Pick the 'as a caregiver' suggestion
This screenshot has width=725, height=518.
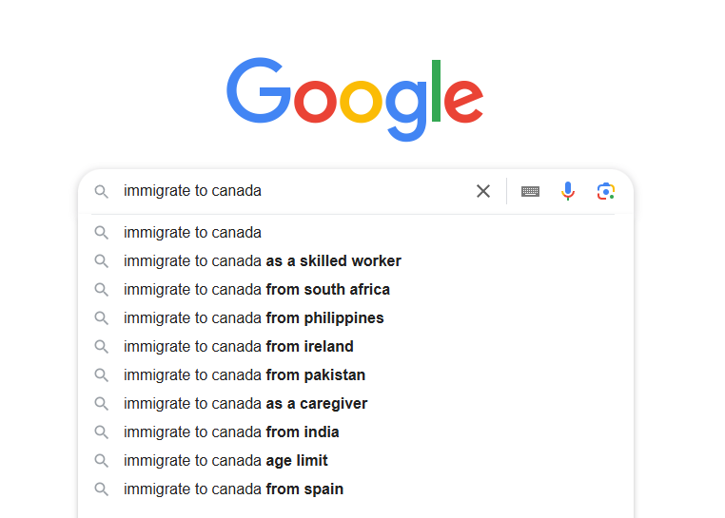(245, 404)
